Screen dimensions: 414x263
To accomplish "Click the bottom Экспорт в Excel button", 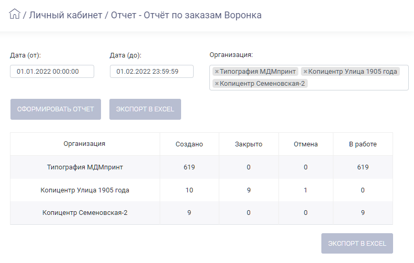I will (x=357, y=243).
